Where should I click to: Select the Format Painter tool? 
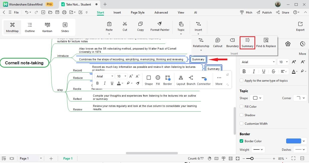coord(160,27)
